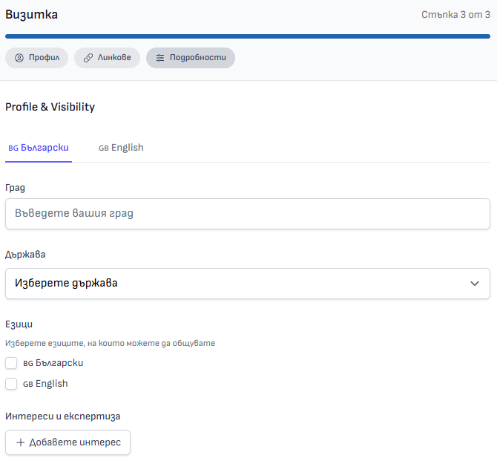Click the Визитка title
The image size is (497, 461).
tap(31, 15)
